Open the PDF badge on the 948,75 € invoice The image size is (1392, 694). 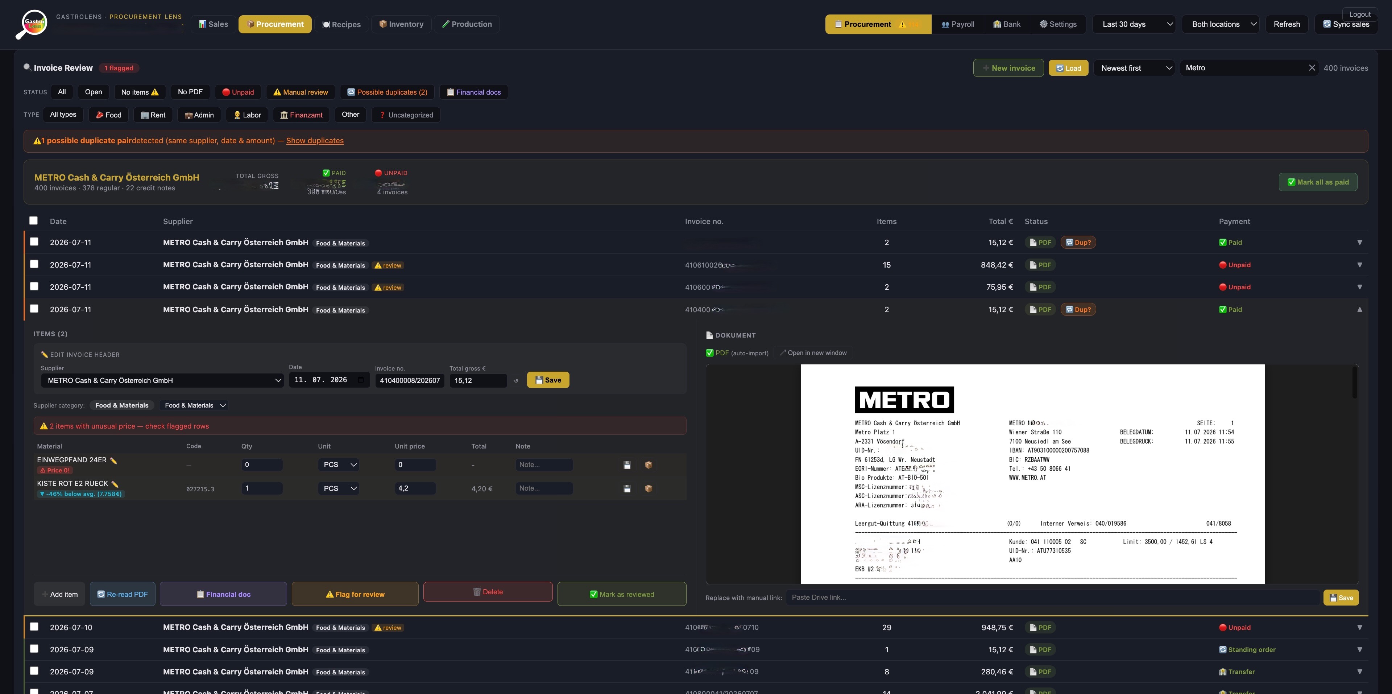pos(1040,628)
